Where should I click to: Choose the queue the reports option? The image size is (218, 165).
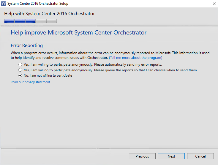click(x=20, y=70)
